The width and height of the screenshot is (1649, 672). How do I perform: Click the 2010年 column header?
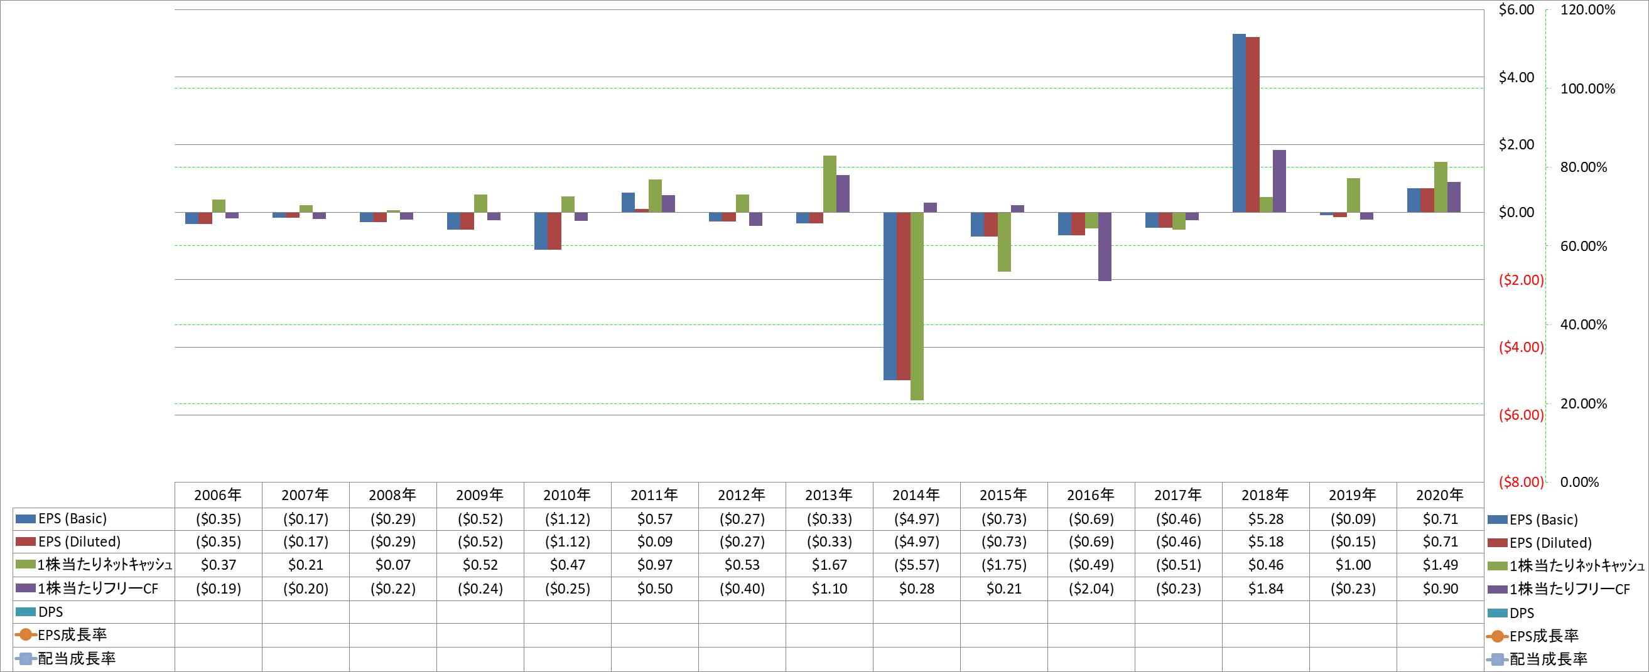pos(567,495)
